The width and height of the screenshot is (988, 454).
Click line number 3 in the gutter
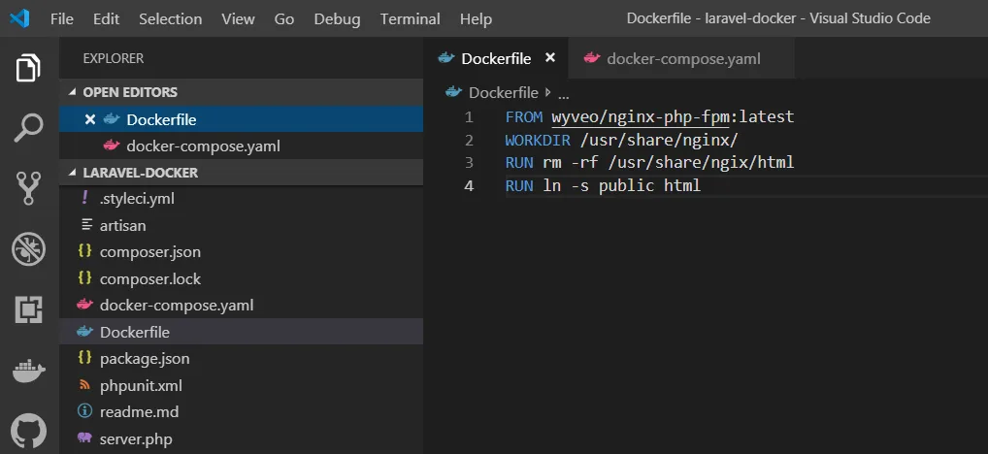click(x=469, y=163)
